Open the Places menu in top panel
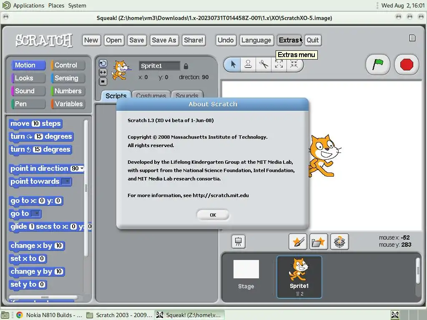This screenshot has height=320, width=427. tap(56, 5)
